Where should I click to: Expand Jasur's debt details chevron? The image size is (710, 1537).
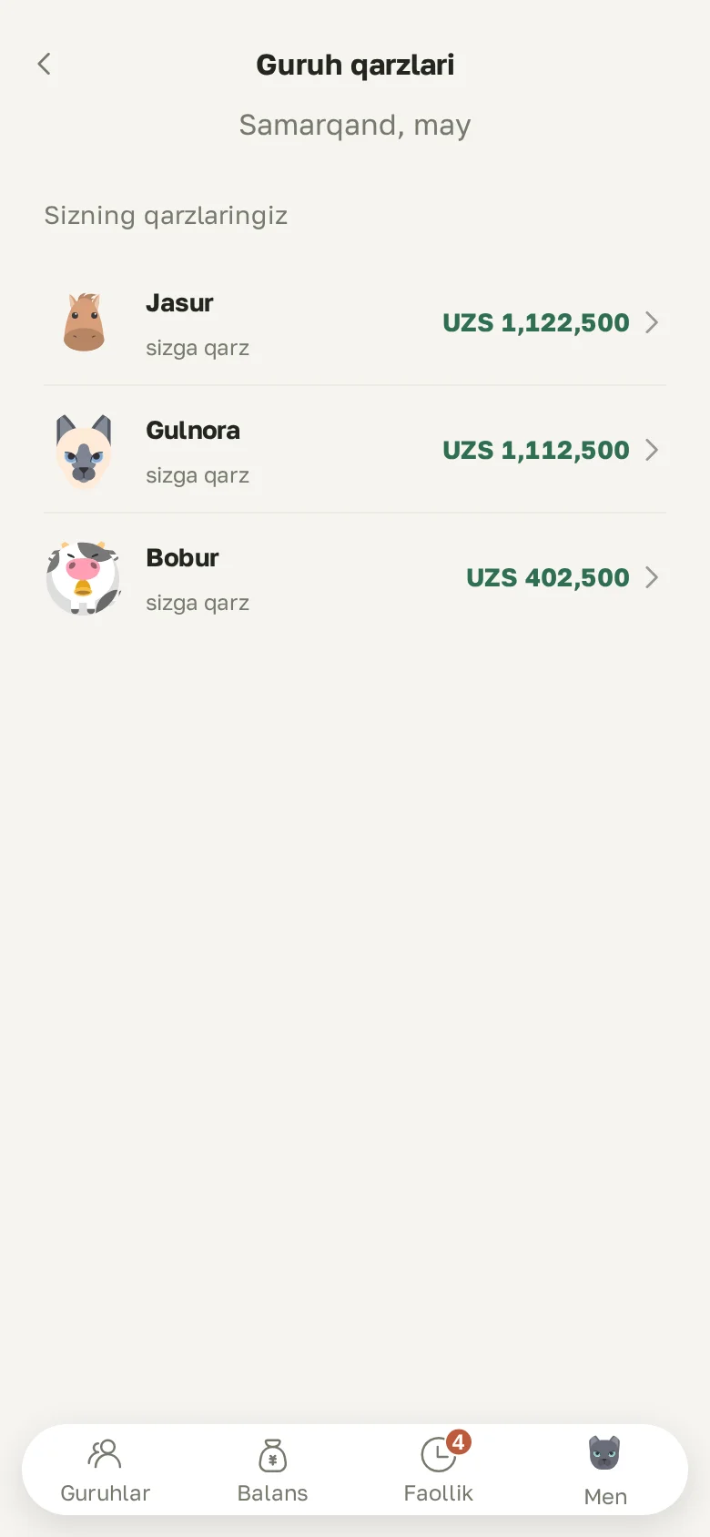[x=652, y=322]
